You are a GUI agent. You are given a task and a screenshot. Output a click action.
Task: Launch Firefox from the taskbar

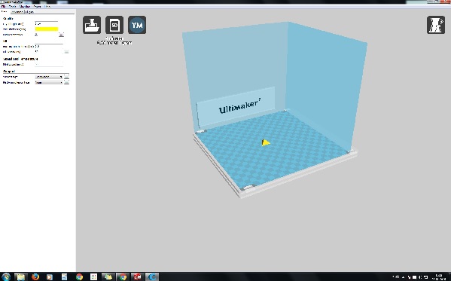[35, 277]
